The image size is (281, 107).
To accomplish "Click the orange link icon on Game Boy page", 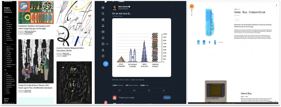I will pos(191,6).
